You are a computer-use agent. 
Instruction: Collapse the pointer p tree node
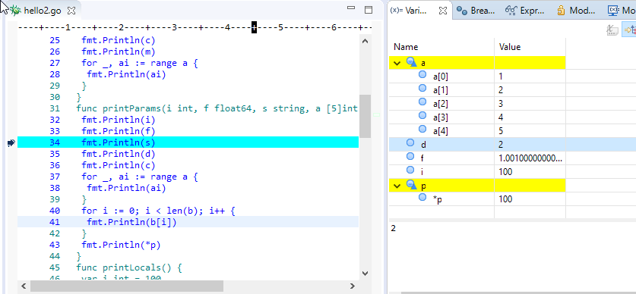(397, 186)
